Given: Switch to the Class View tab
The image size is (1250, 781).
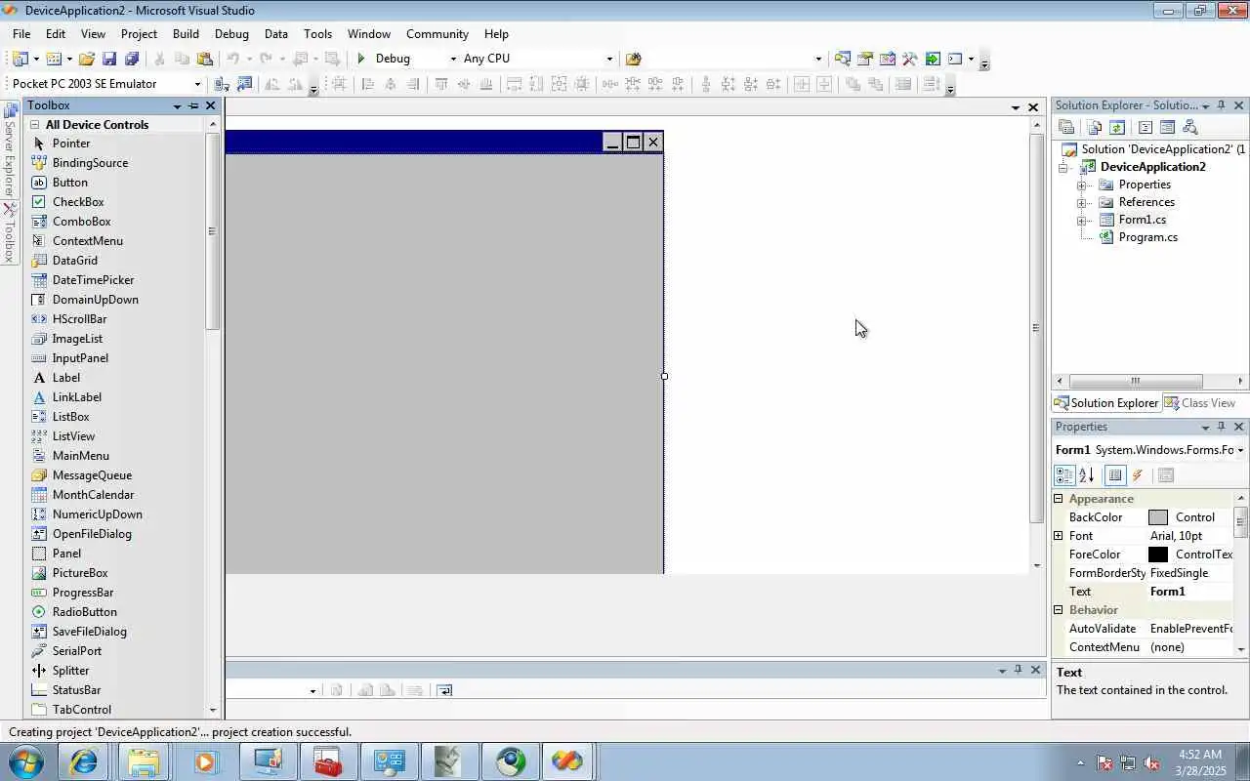Looking at the screenshot, I should point(1200,403).
